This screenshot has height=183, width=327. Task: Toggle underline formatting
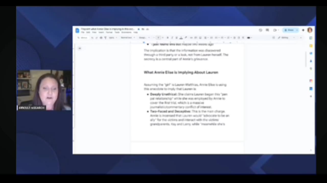click(x=177, y=38)
